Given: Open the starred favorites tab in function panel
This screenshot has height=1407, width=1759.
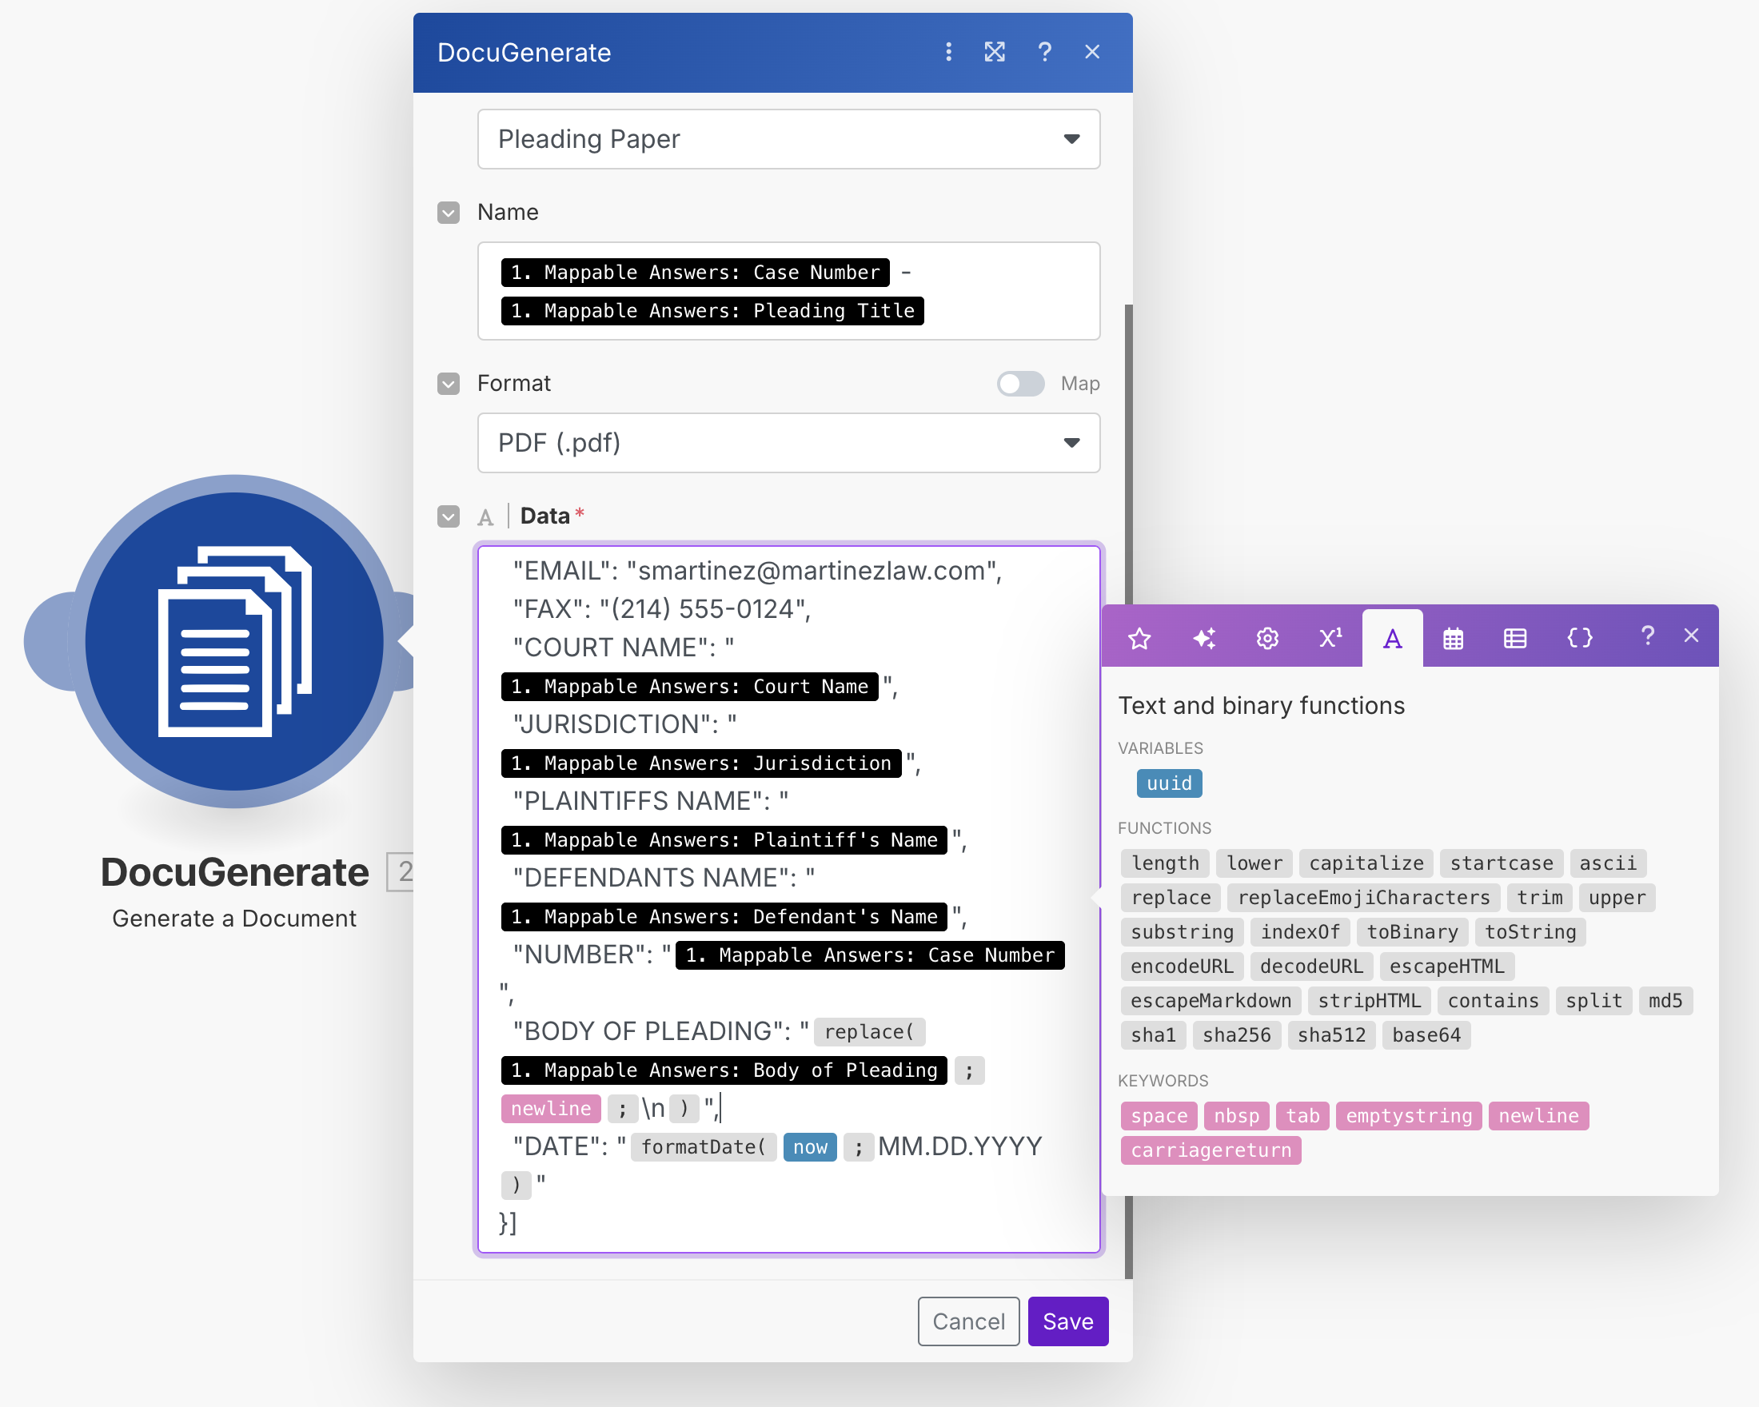Looking at the screenshot, I should 1140,638.
